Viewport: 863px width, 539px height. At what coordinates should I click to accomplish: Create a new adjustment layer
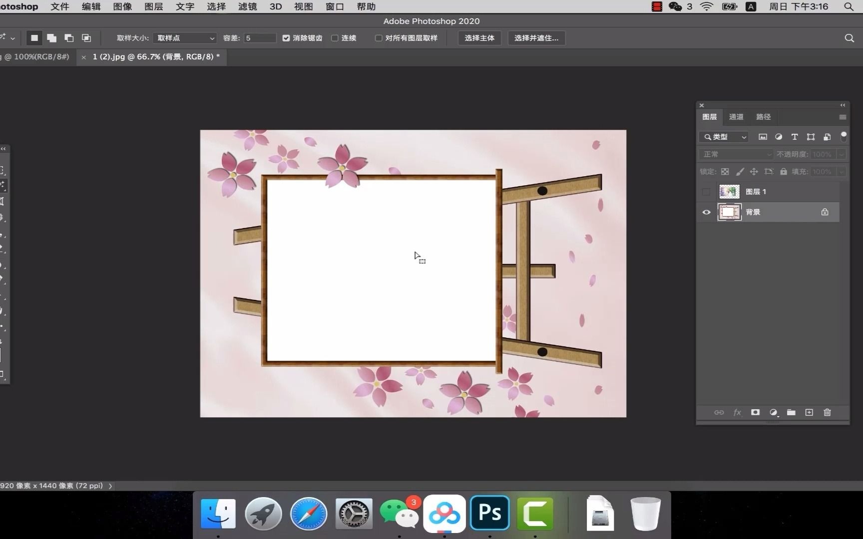click(773, 413)
